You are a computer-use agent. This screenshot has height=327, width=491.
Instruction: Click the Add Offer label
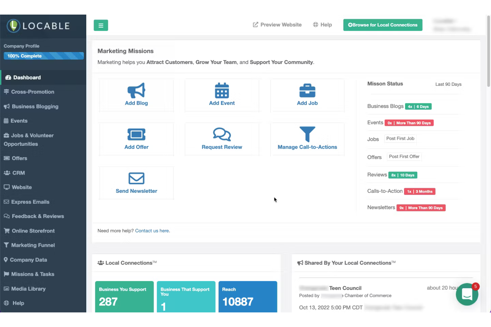coord(136,147)
